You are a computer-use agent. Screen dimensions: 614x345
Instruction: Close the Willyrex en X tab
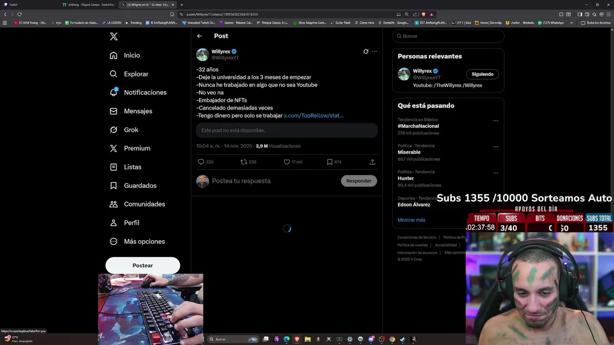pyautogui.click(x=173, y=5)
